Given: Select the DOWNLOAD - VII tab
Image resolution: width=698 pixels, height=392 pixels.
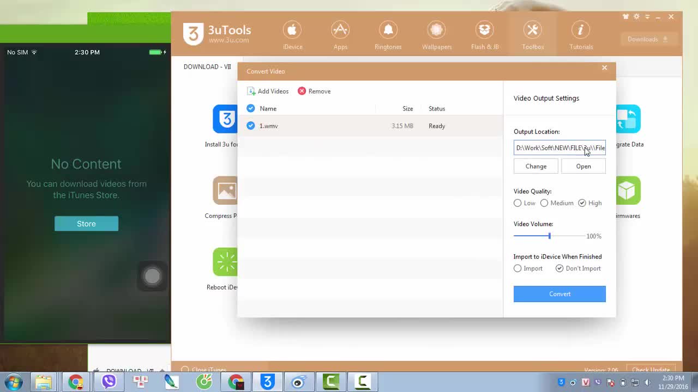Looking at the screenshot, I should click(x=207, y=67).
